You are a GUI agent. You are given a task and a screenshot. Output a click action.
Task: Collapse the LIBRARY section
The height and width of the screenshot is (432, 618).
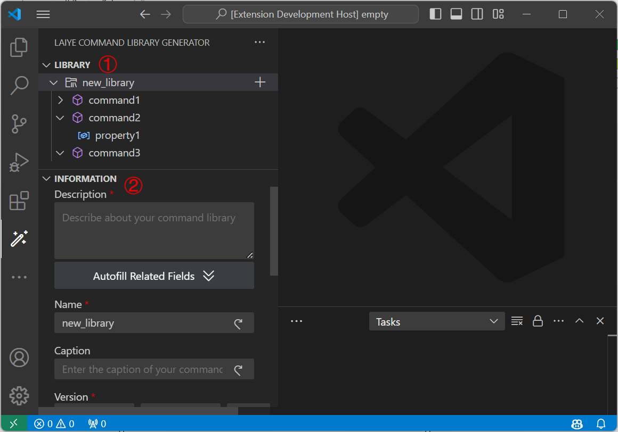point(46,65)
